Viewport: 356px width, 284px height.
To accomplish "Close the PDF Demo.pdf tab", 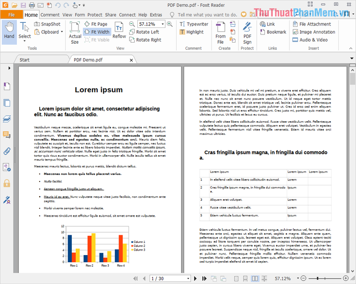I will [x=131, y=60].
